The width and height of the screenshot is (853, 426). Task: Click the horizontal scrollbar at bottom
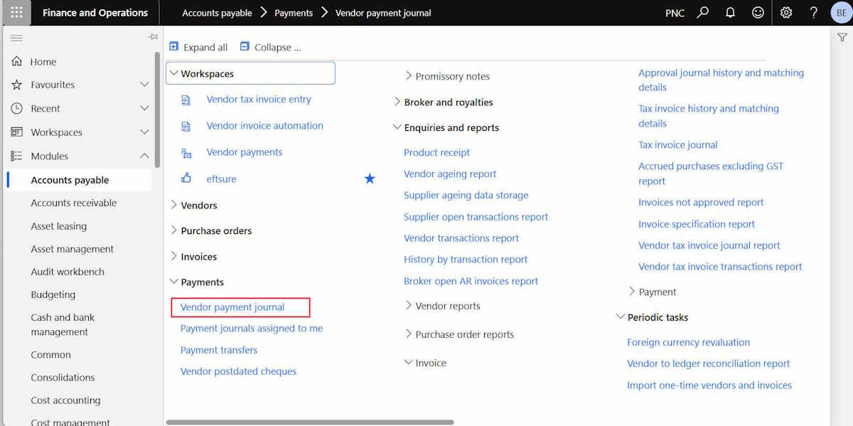[310, 422]
